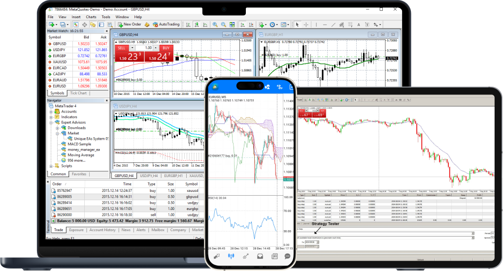
Task: Select the XAUUSD row in Market Watch
Action: pyautogui.click(x=77, y=62)
